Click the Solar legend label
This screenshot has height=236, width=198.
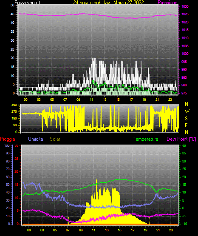pos(55,139)
